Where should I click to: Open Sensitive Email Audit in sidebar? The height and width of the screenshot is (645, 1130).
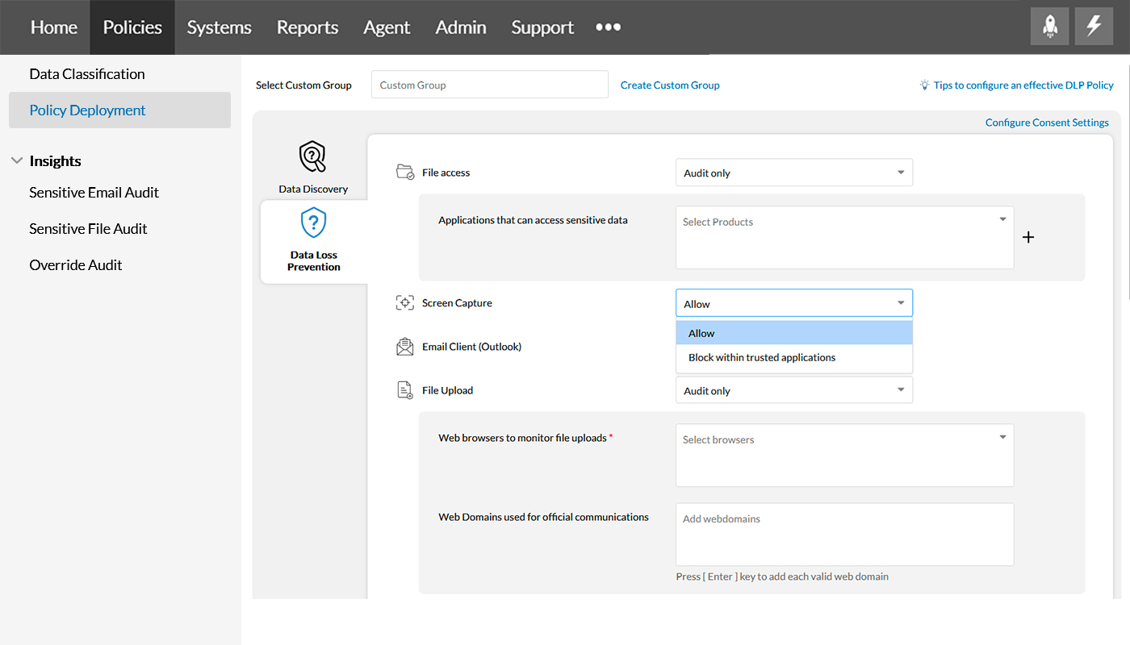(x=94, y=193)
